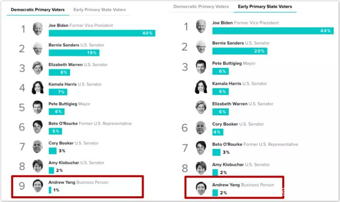The image size is (340, 202).
Task: Click Pete Buttigieg's photo in right panel
Action: point(201,66)
